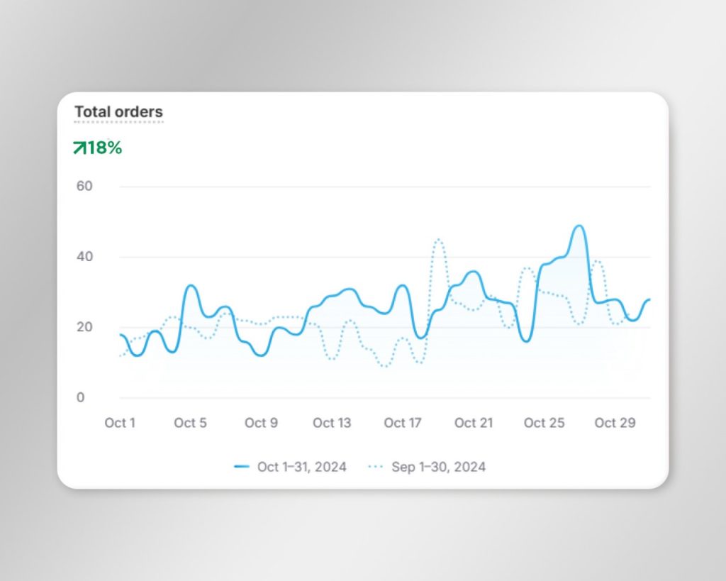
Task: Open the Total orders report title
Action: pyautogui.click(x=118, y=112)
